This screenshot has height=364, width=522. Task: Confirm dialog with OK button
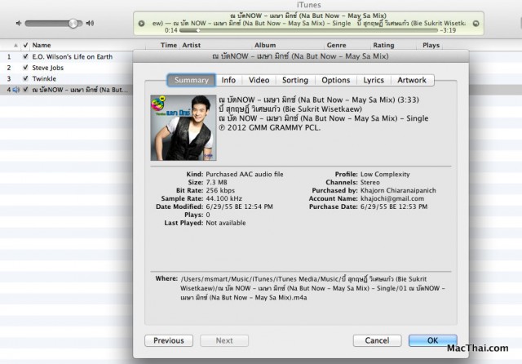click(433, 340)
